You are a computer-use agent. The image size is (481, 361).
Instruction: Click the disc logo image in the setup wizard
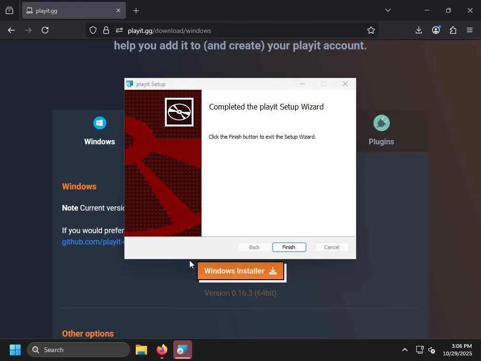tap(179, 112)
